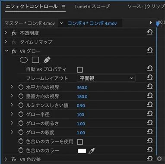This screenshot has height=164, width=165.
Task: Reset the VR グロー effect
Action: tap(150, 50)
